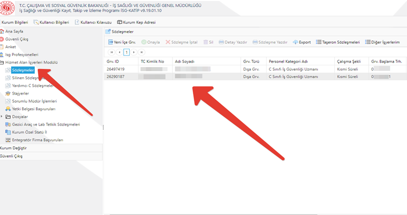The height and width of the screenshot is (215, 407).
Task: Open Stajyerler in the sidebar
Action: pyautogui.click(x=20, y=94)
